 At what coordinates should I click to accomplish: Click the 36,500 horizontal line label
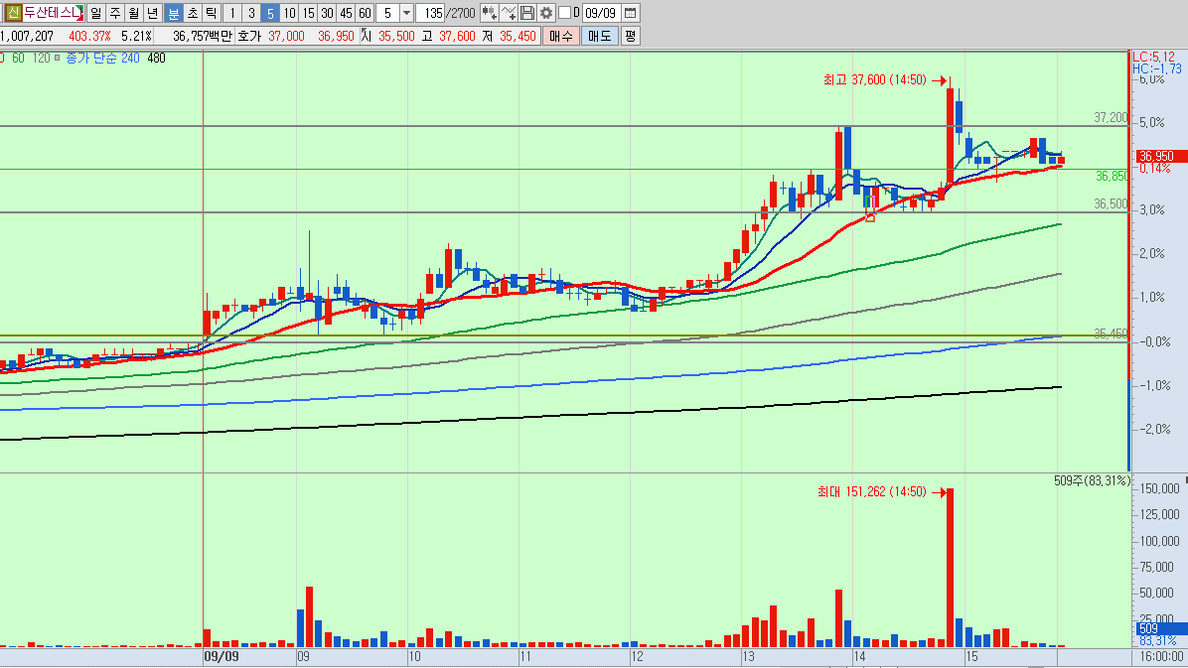click(x=1111, y=203)
